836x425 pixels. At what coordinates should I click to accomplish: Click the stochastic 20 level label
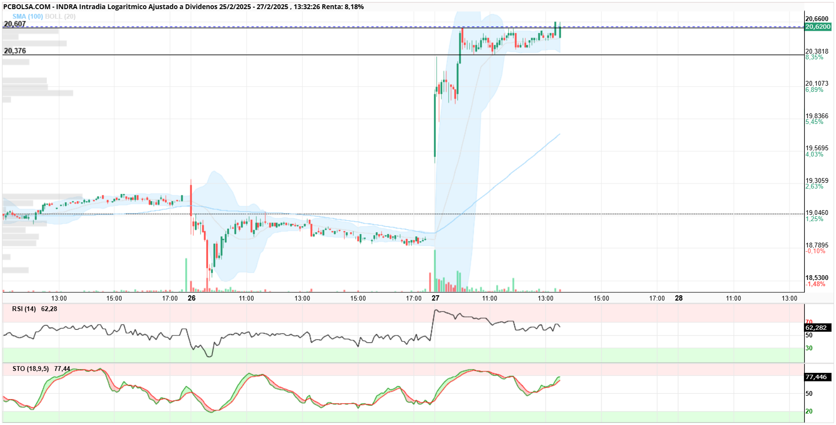[x=809, y=411]
